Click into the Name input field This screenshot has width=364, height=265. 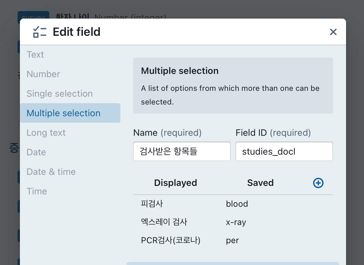point(182,151)
